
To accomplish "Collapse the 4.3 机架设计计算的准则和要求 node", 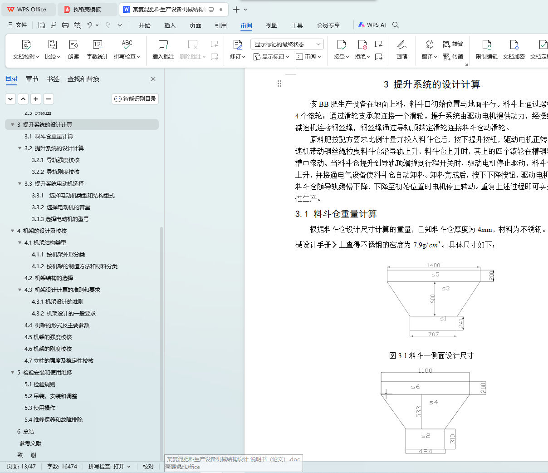I will click(x=20, y=290).
